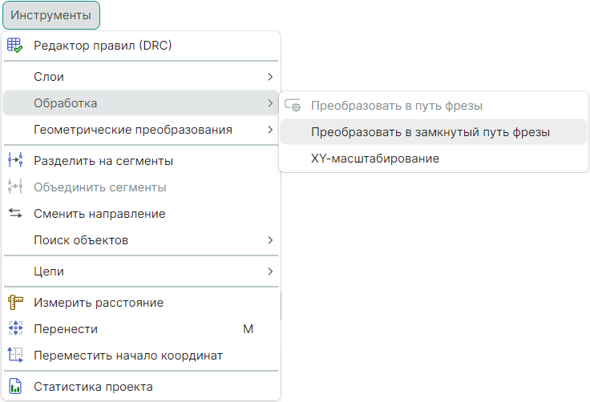Expand the Поиск объектов submenu arrow
This screenshot has width=590, height=402.
pos(270,240)
